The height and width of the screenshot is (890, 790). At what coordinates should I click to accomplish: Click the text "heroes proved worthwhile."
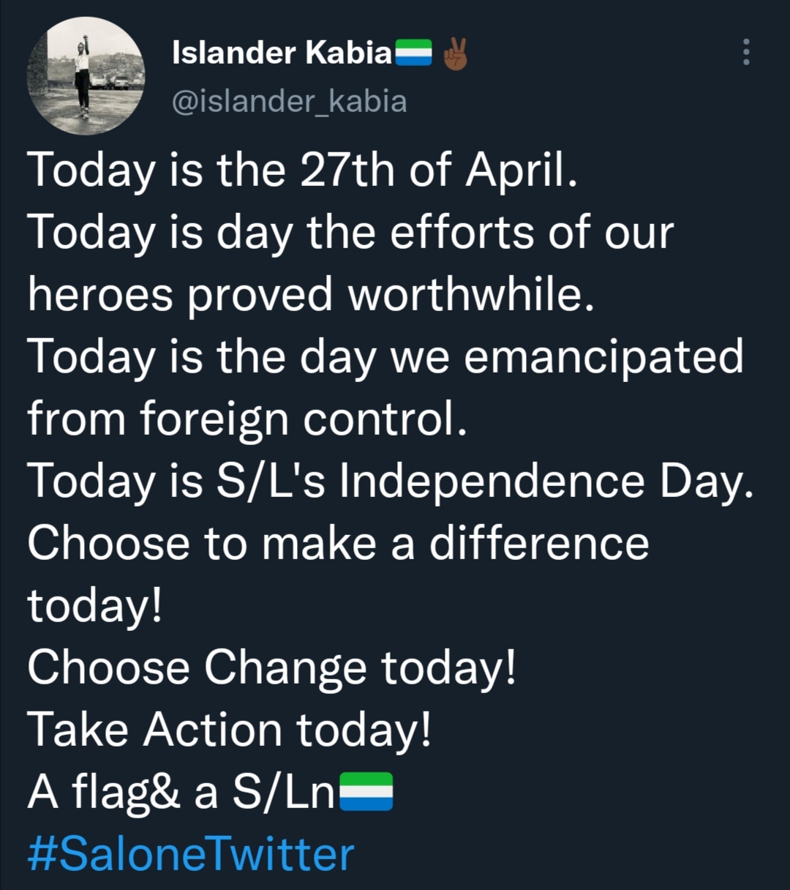click(310, 295)
